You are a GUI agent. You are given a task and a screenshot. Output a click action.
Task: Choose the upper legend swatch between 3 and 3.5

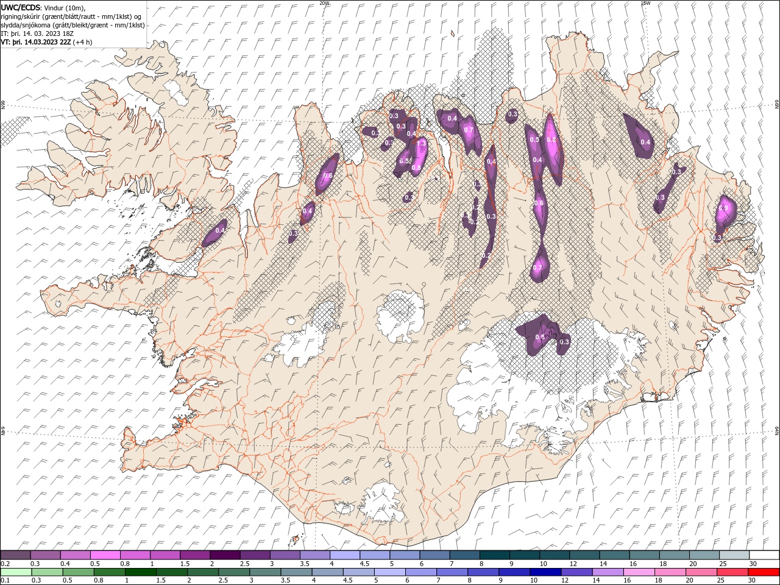click(285, 555)
